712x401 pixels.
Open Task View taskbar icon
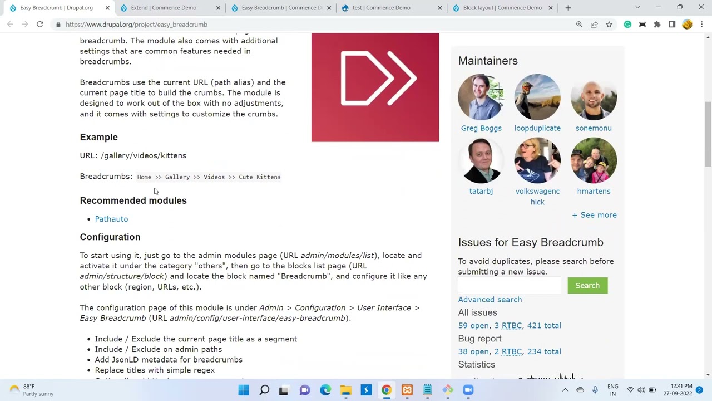(284, 390)
